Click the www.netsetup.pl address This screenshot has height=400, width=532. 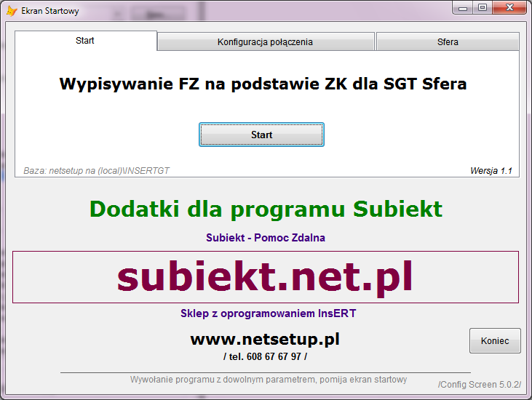pyautogui.click(x=265, y=339)
